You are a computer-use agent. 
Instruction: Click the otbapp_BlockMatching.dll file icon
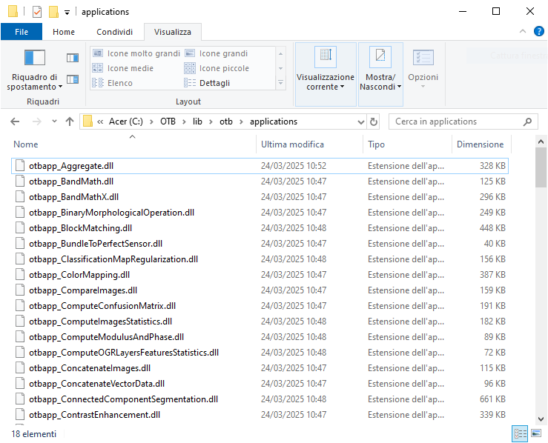[20, 228]
